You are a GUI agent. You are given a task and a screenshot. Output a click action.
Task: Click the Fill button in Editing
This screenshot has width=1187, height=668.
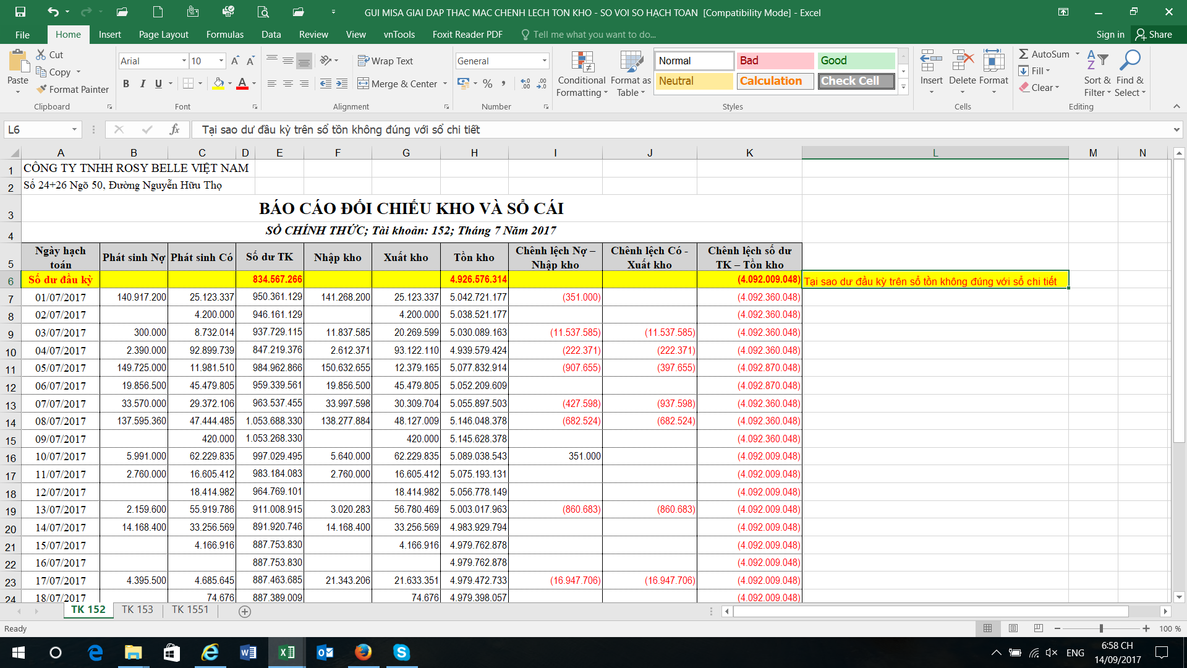pyautogui.click(x=1036, y=71)
